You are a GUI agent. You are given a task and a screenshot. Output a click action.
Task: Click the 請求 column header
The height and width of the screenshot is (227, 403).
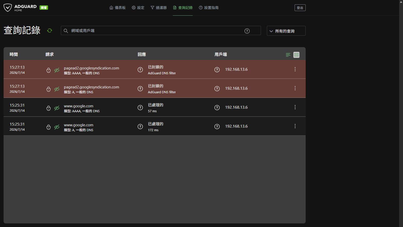click(50, 54)
